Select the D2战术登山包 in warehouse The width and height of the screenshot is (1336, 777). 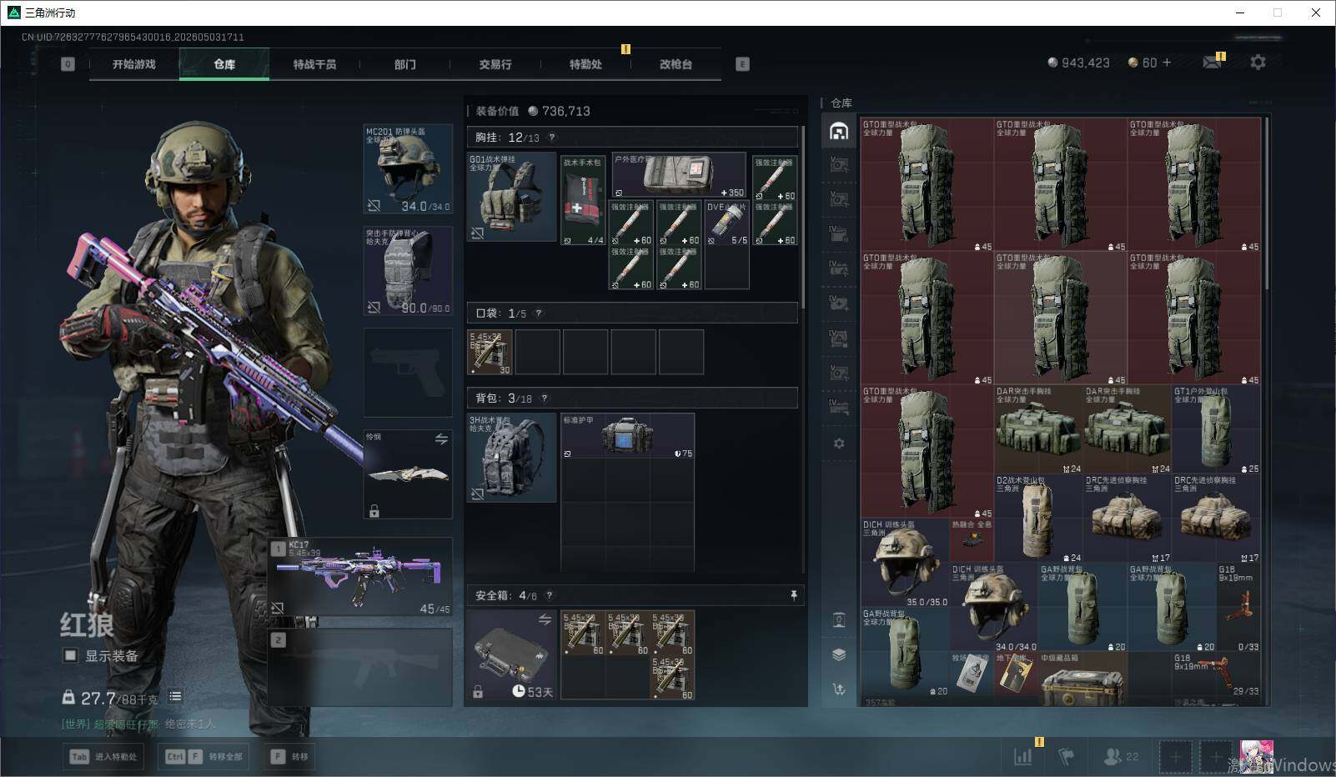click(1038, 519)
